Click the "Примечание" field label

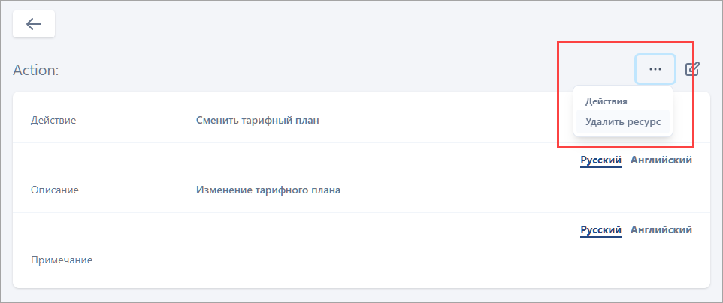coord(62,259)
